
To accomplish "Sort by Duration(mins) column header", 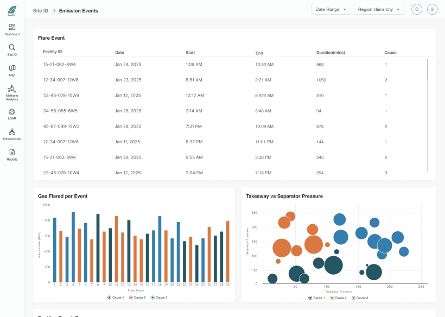I will coord(330,53).
